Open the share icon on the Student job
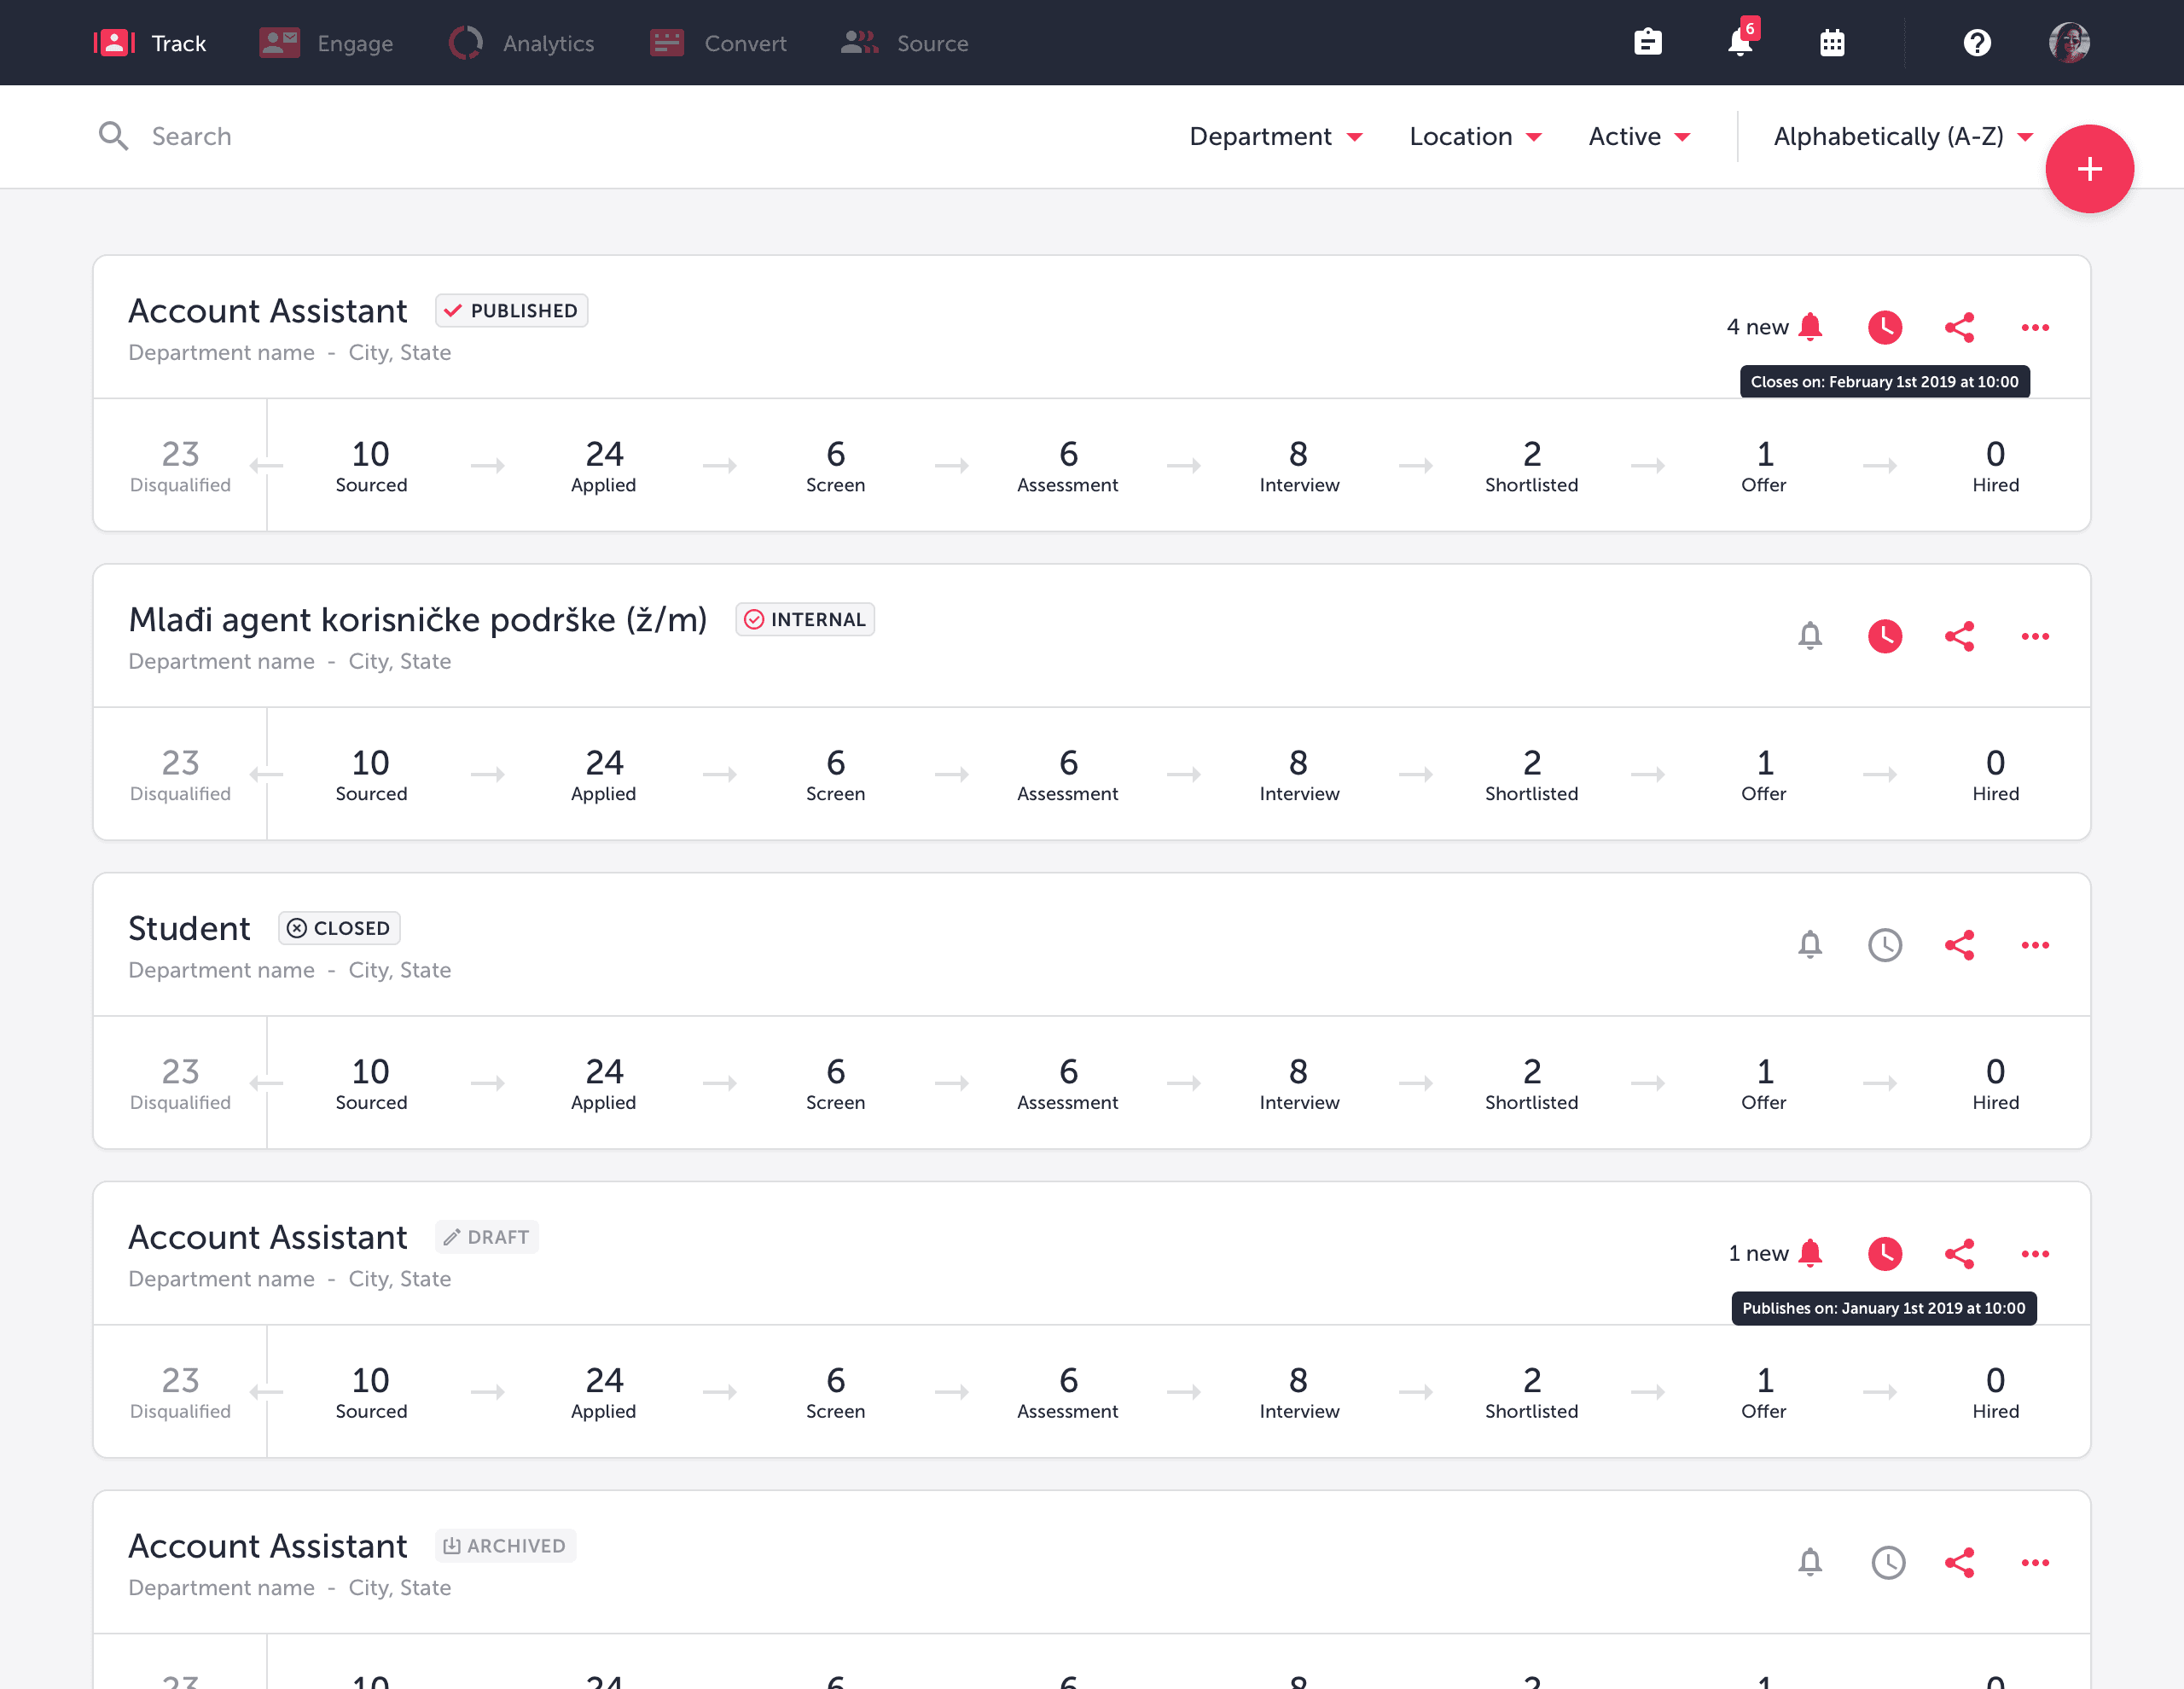 (1960, 945)
